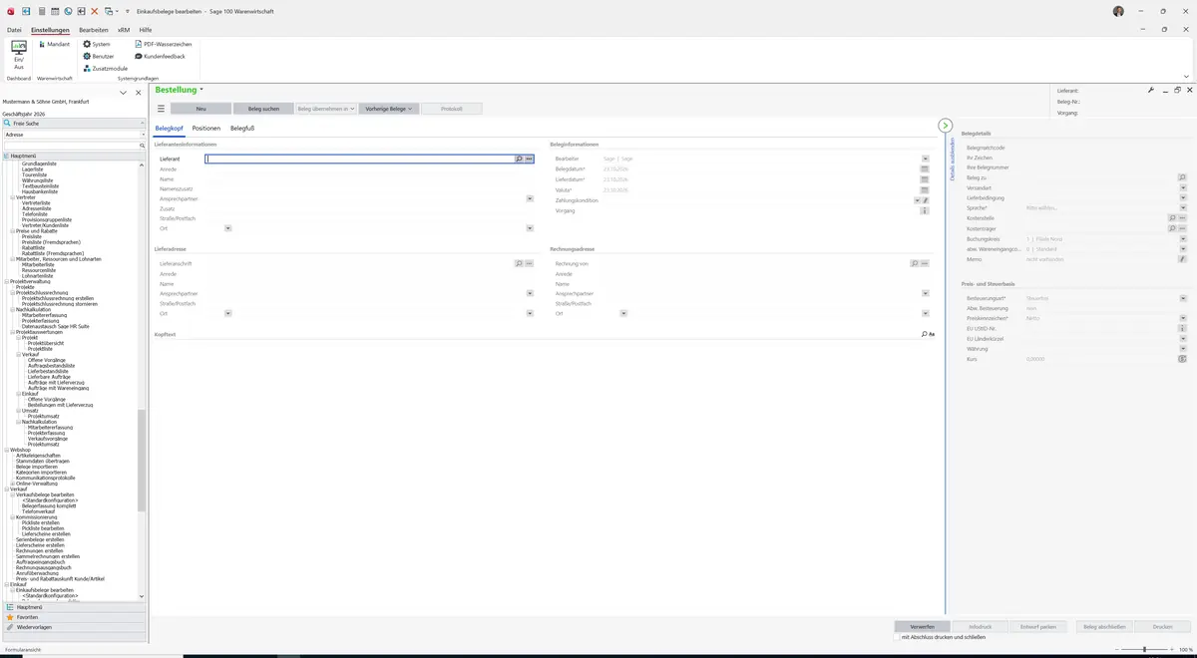1197x658 pixels.
Task: Search Kostenstelle with magnifier icon
Action: tap(1172, 218)
